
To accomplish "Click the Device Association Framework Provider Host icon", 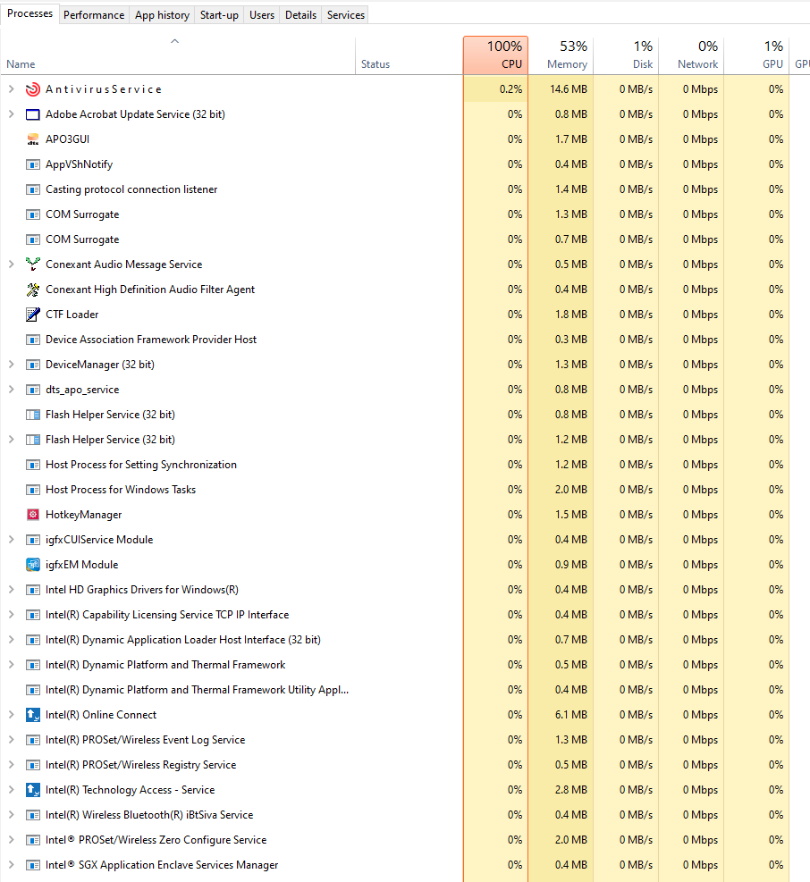I will point(33,340).
